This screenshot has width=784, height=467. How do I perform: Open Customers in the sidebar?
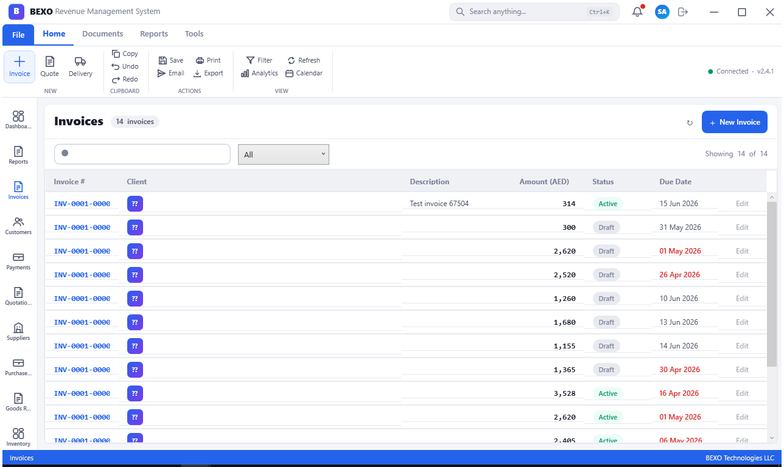(x=18, y=226)
